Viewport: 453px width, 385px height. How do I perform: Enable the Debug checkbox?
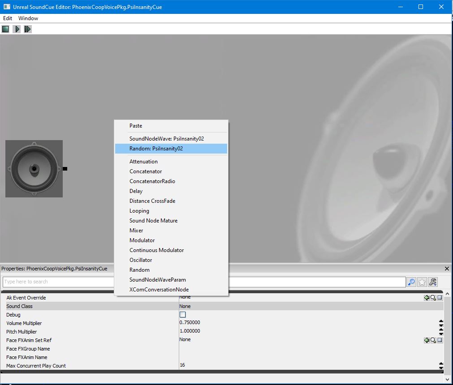(182, 315)
